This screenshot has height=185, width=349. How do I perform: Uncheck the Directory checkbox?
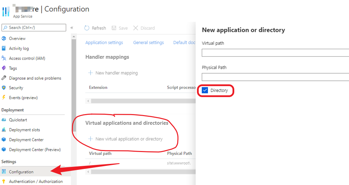point(205,90)
